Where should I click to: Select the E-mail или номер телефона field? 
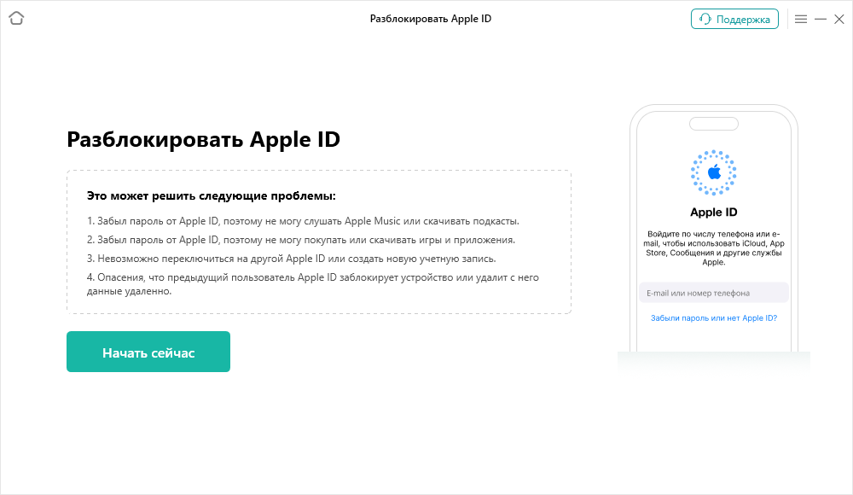(714, 293)
